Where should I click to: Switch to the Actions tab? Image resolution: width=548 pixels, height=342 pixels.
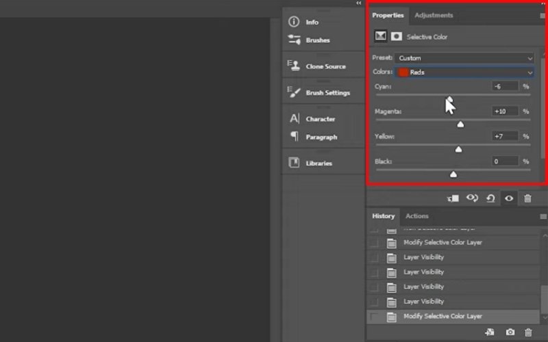[416, 216]
